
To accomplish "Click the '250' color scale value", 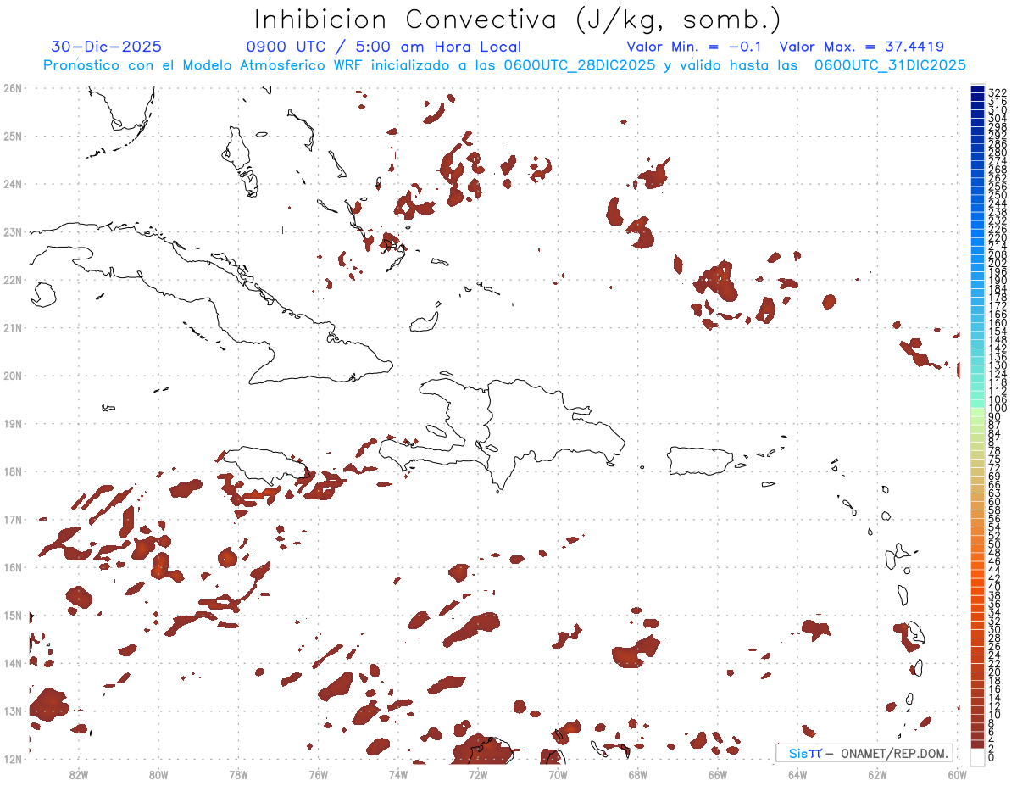I will tap(998, 196).
